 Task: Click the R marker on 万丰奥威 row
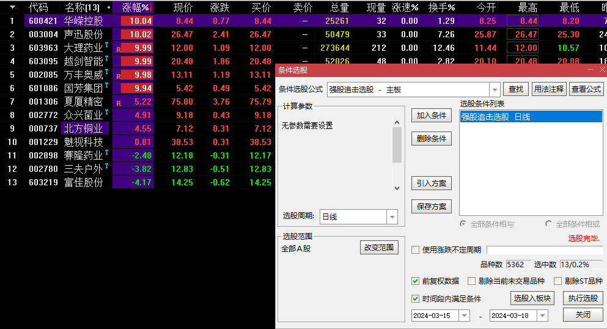[119, 76]
